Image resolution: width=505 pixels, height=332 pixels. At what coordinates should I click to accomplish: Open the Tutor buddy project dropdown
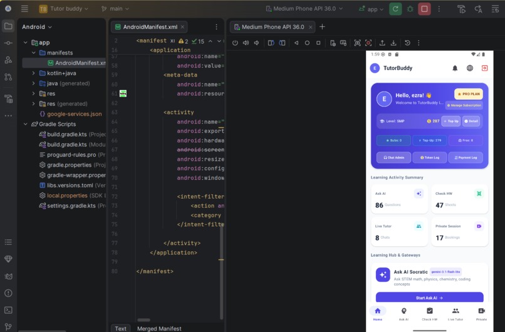(64, 9)
